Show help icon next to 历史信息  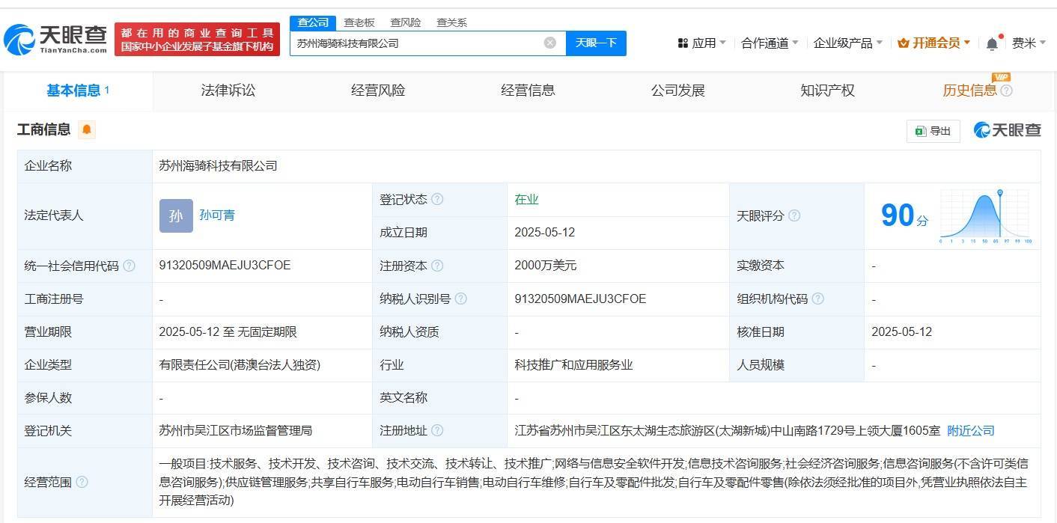point(1006,91)
